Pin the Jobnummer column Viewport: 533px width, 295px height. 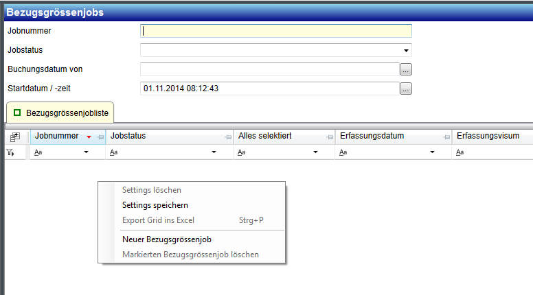coord(100,137)
